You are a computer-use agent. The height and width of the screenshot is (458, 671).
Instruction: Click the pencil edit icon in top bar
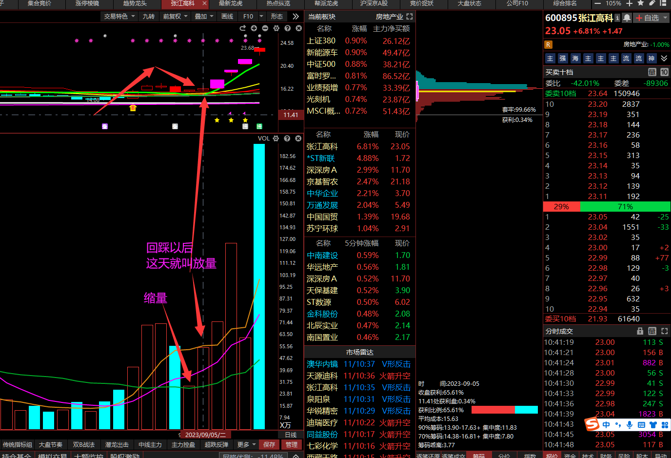click(x=652, y=3)
